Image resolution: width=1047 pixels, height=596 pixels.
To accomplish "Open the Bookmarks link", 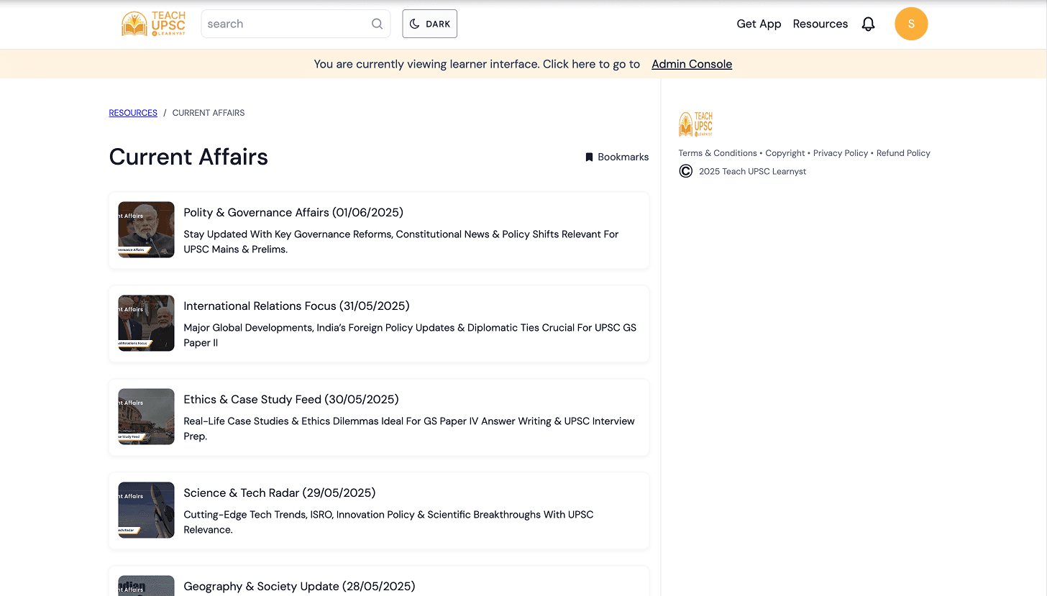I will click(617, 157).
